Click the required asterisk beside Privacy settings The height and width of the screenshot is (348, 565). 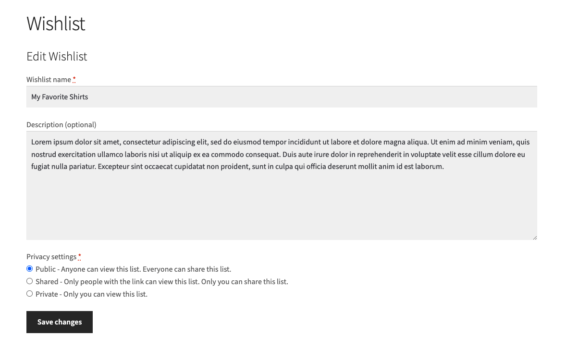[x=80, y=256]
